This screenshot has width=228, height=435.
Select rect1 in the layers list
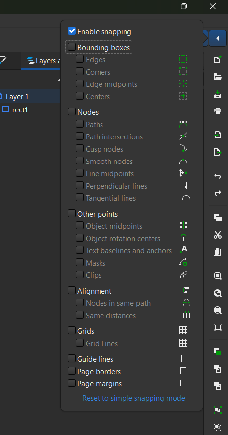tap(20, 110)
